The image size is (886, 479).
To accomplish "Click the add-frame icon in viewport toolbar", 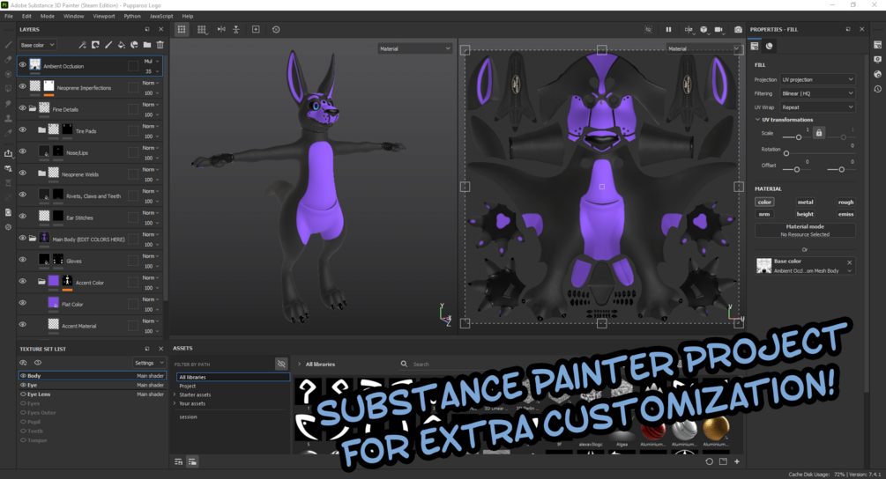I will (256, 29).
